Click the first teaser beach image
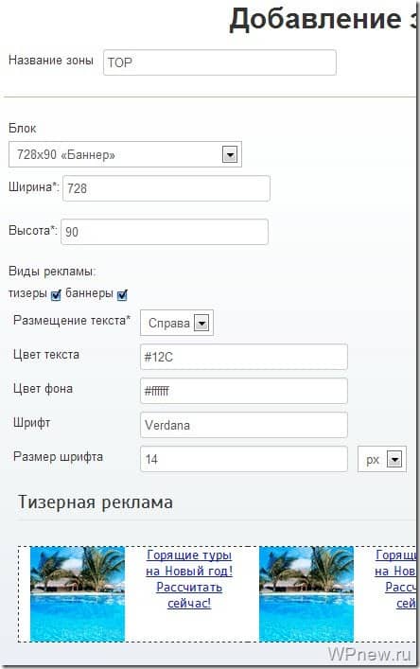The height and width of the screenshot is (669, 420). (78, 594)
